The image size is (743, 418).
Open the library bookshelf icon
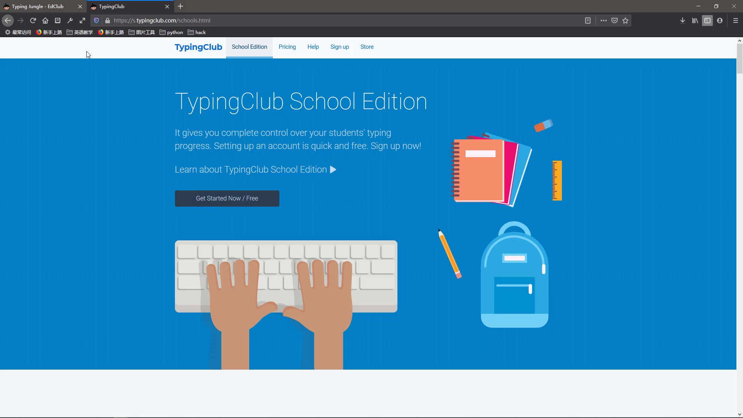tap(695, 21)
